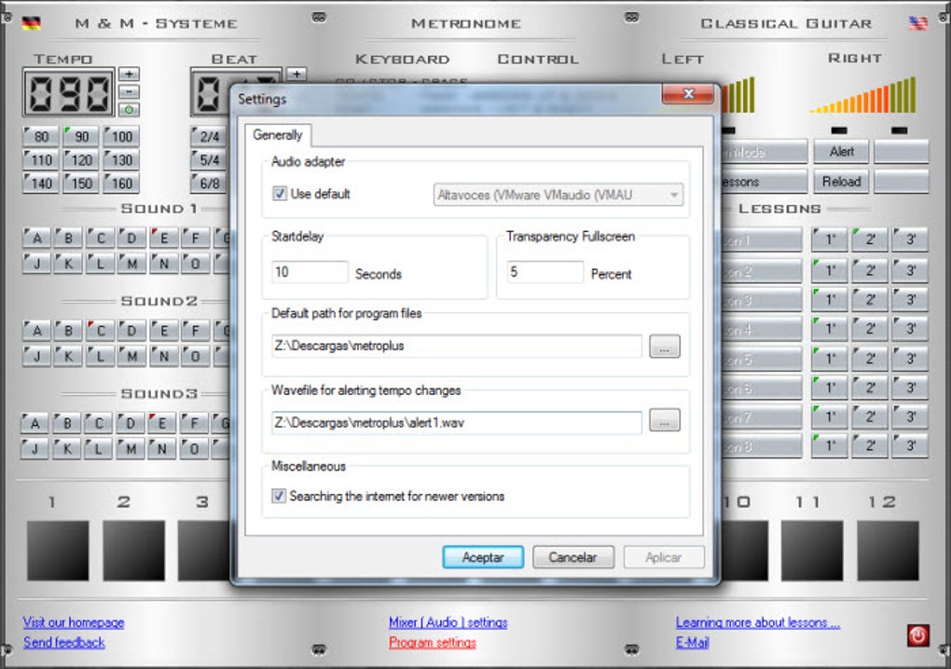The height and width of the screenshot is (669, 951).
Task: Browse for the default program files path
Action: [x=664, y=346]
